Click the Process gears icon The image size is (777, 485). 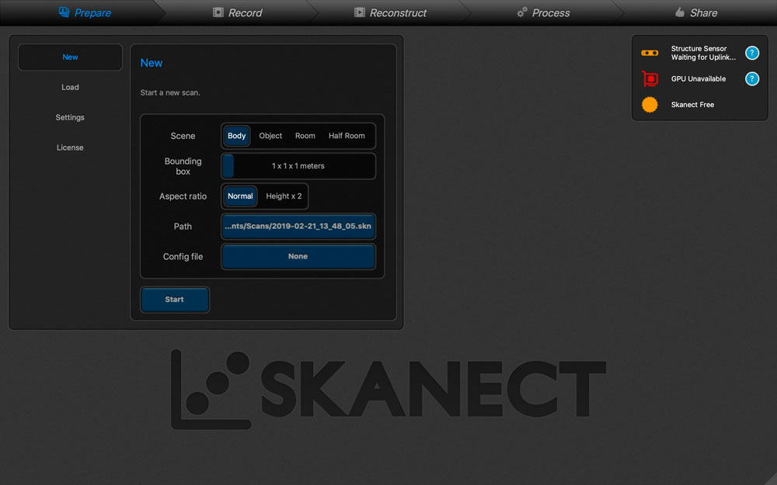[522, 12]
